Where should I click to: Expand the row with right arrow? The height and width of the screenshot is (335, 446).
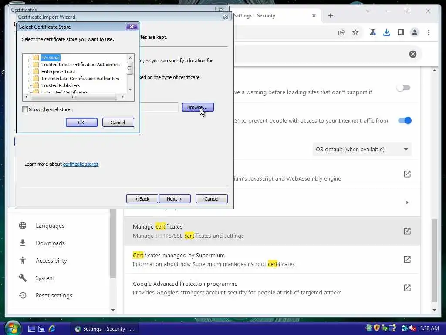[x=407, y=202]
